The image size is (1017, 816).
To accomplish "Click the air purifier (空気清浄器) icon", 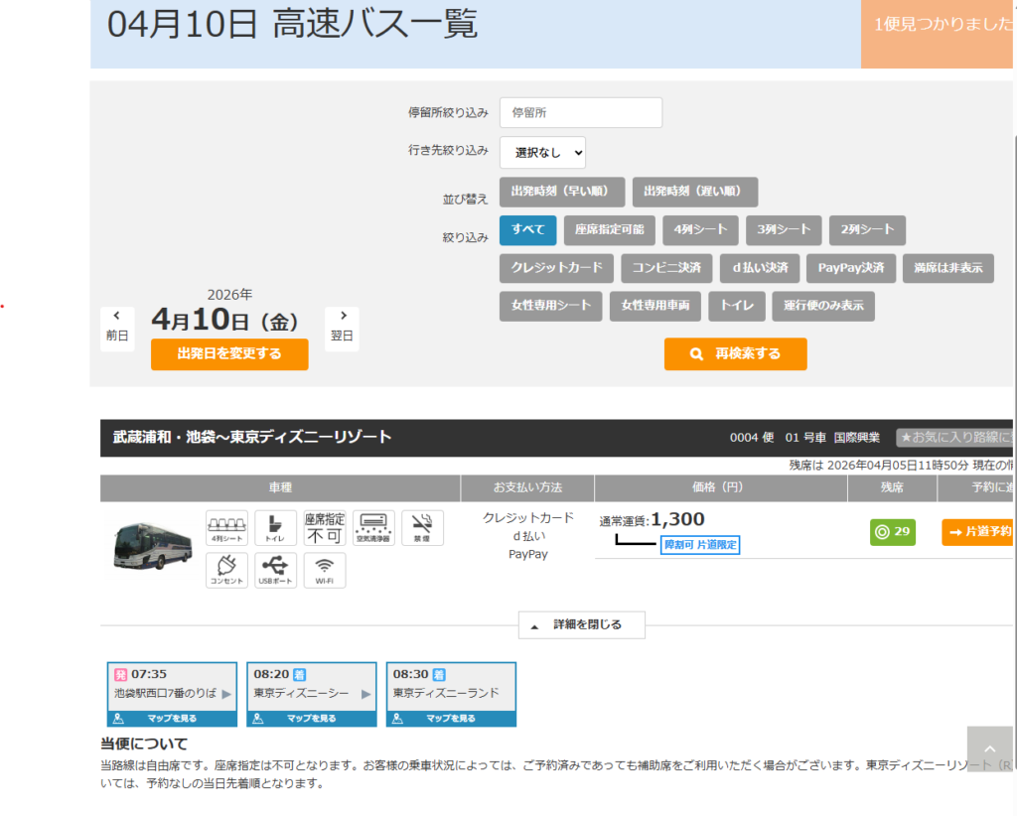I will [x=373, y=527].
